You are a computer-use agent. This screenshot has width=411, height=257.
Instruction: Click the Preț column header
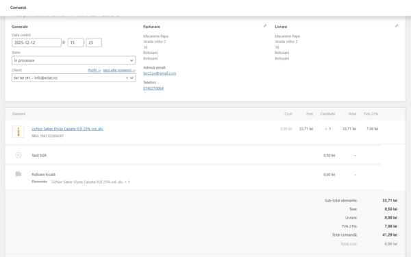click(310, 114)
